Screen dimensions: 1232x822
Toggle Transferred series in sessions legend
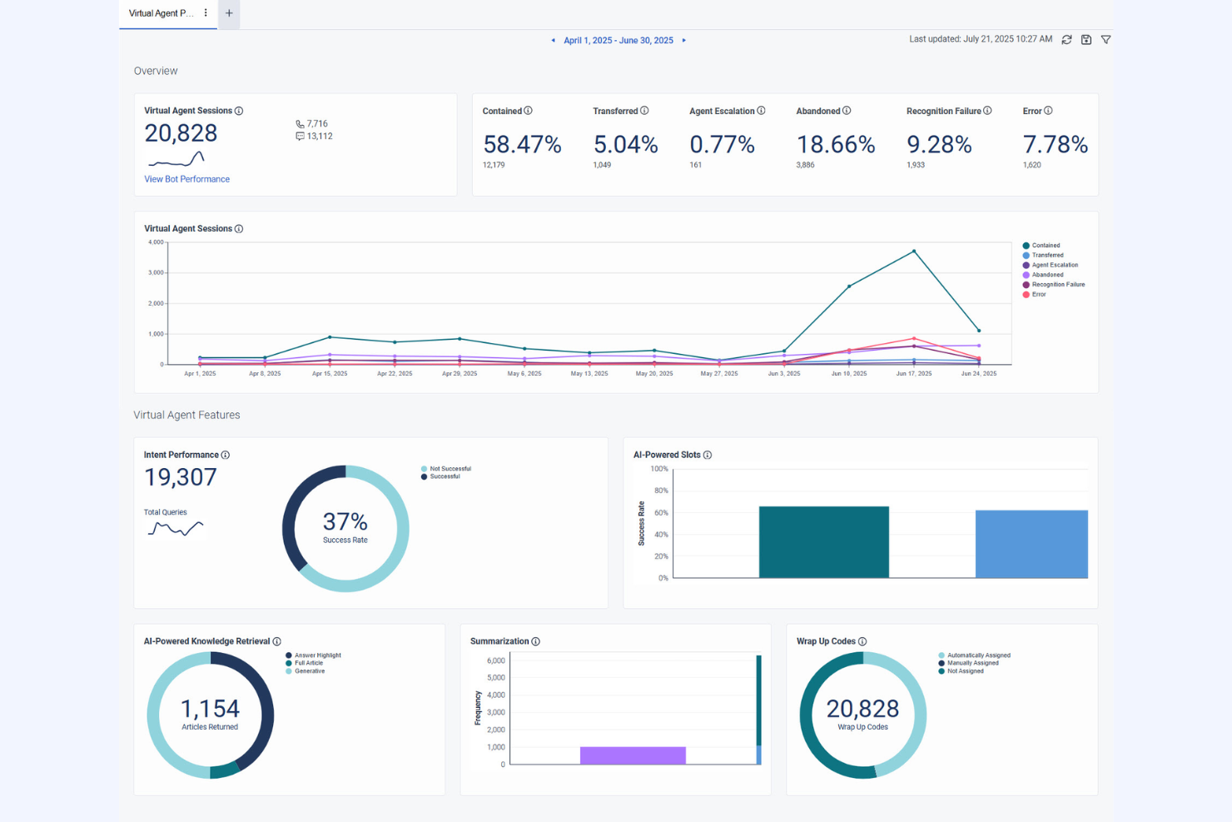[x=1043, y=256]
